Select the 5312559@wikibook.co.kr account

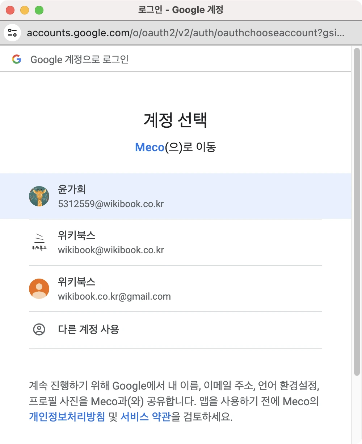click(176, 196)
